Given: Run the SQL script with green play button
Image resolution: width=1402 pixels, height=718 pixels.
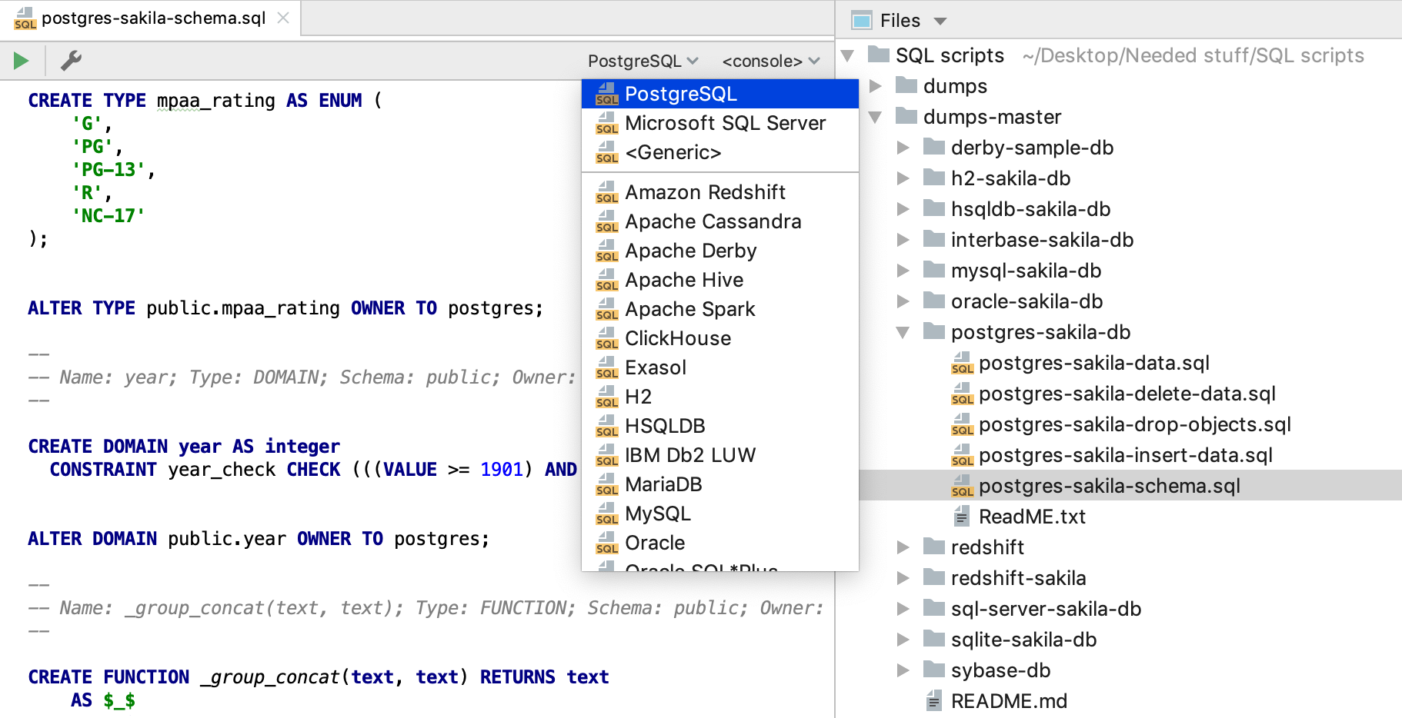Looking at the screenshot, I should [21, 60].
